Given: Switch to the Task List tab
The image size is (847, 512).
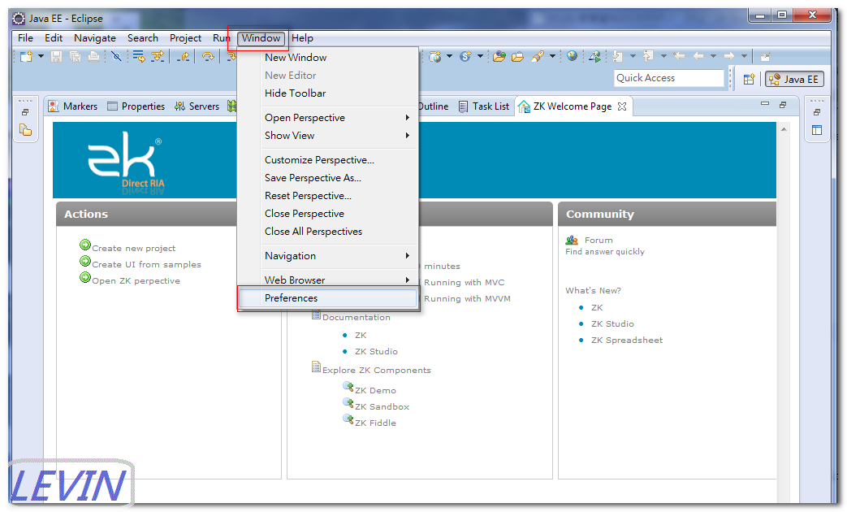Looking at the screenshot, I should coord(484,106).
